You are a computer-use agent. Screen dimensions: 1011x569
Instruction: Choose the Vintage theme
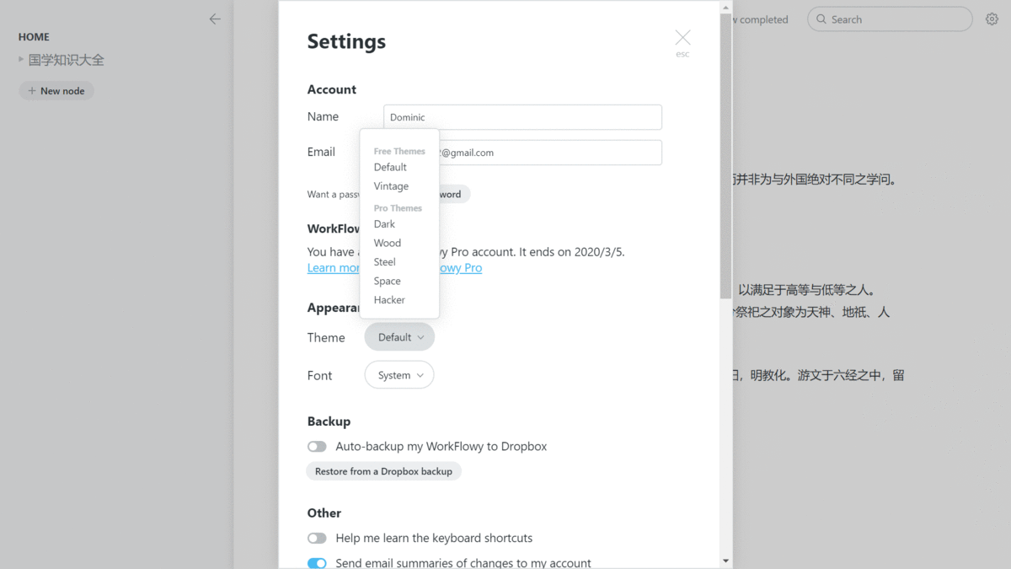(390, 185)
